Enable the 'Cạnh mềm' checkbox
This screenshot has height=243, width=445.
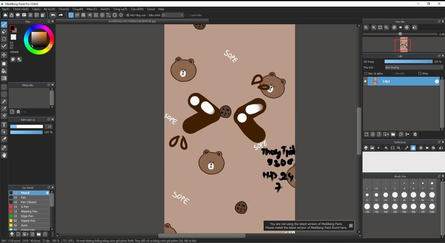click(187, 15)
